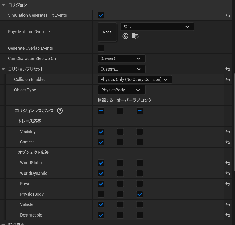Collapse the コリジョン section
This screenshot has width=235, height=225.
(3, 5)
